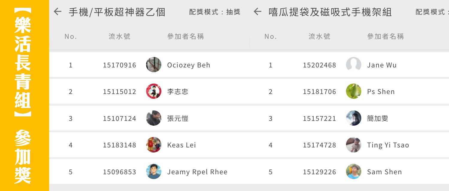Select the name Keas Lei
Image resolution: width=449 pixels, height=191 pixels.
[181, 145]
